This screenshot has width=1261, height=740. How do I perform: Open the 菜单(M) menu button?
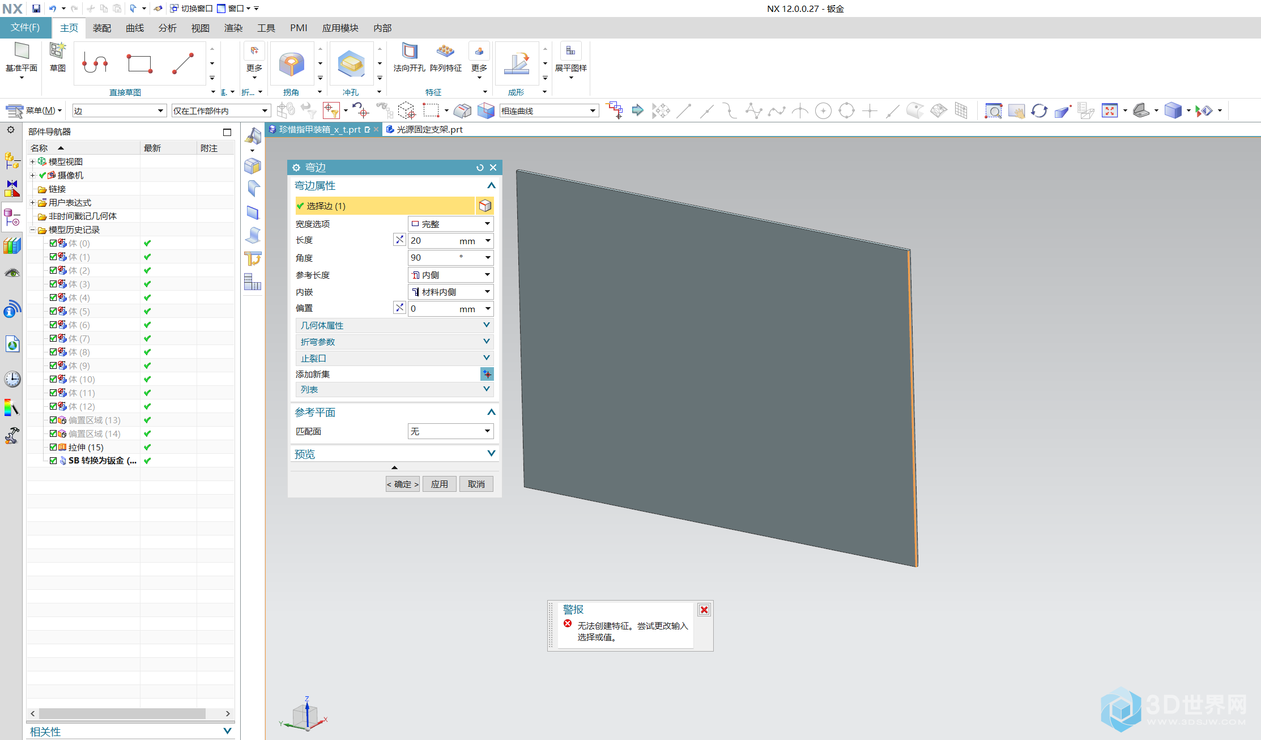[35, 110]
